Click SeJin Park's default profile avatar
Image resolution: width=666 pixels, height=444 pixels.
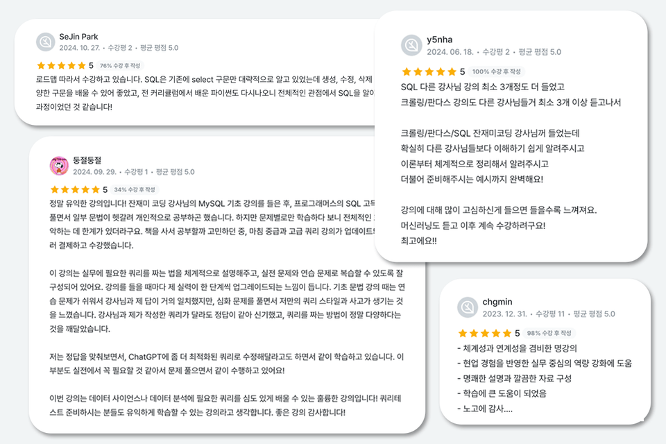click(45, 42)
